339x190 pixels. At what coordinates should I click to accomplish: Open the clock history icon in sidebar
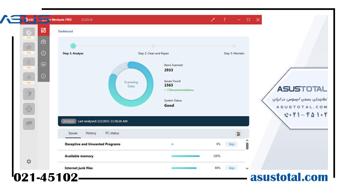[x=43, y=53]
